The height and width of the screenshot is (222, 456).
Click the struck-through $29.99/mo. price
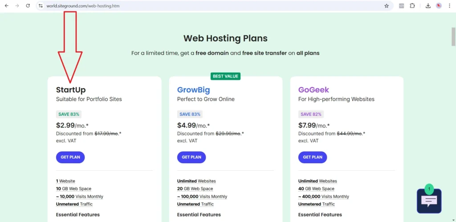point(228,134)
